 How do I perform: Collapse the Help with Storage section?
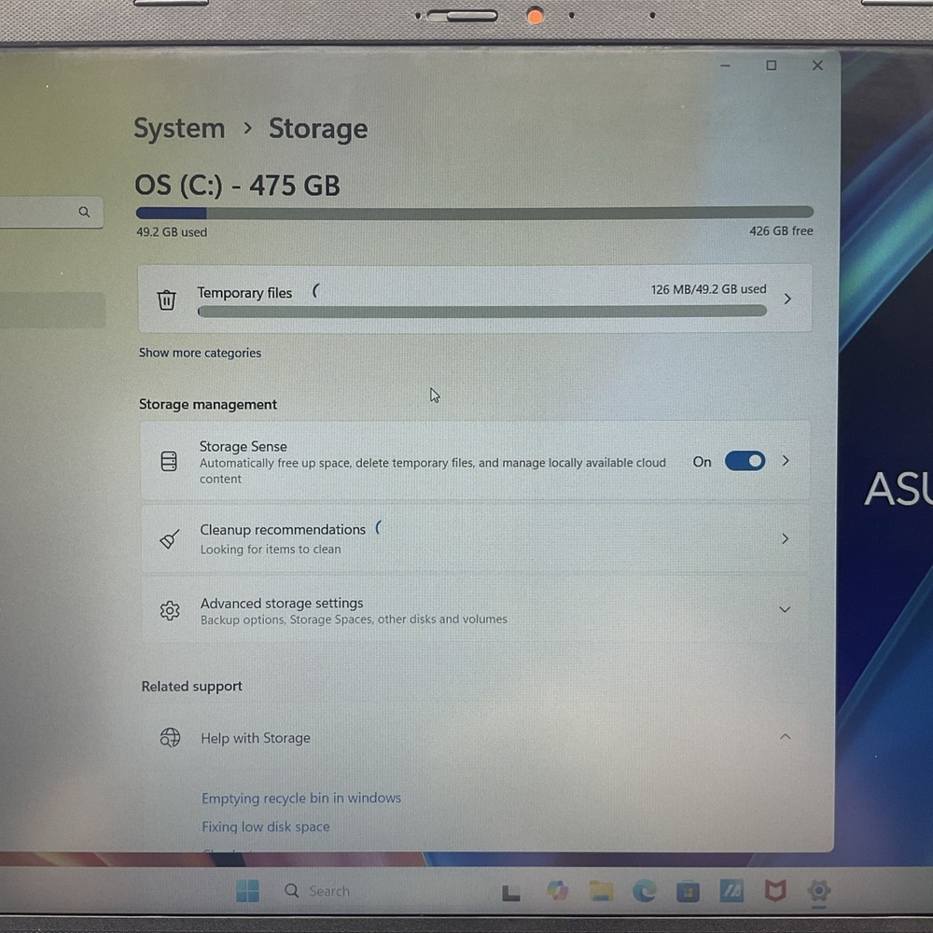(785, 737)
